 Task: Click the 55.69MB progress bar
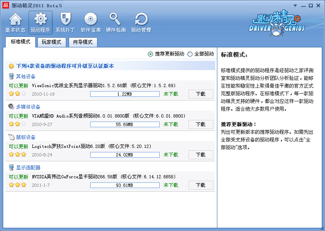click(x=125, y=124)
